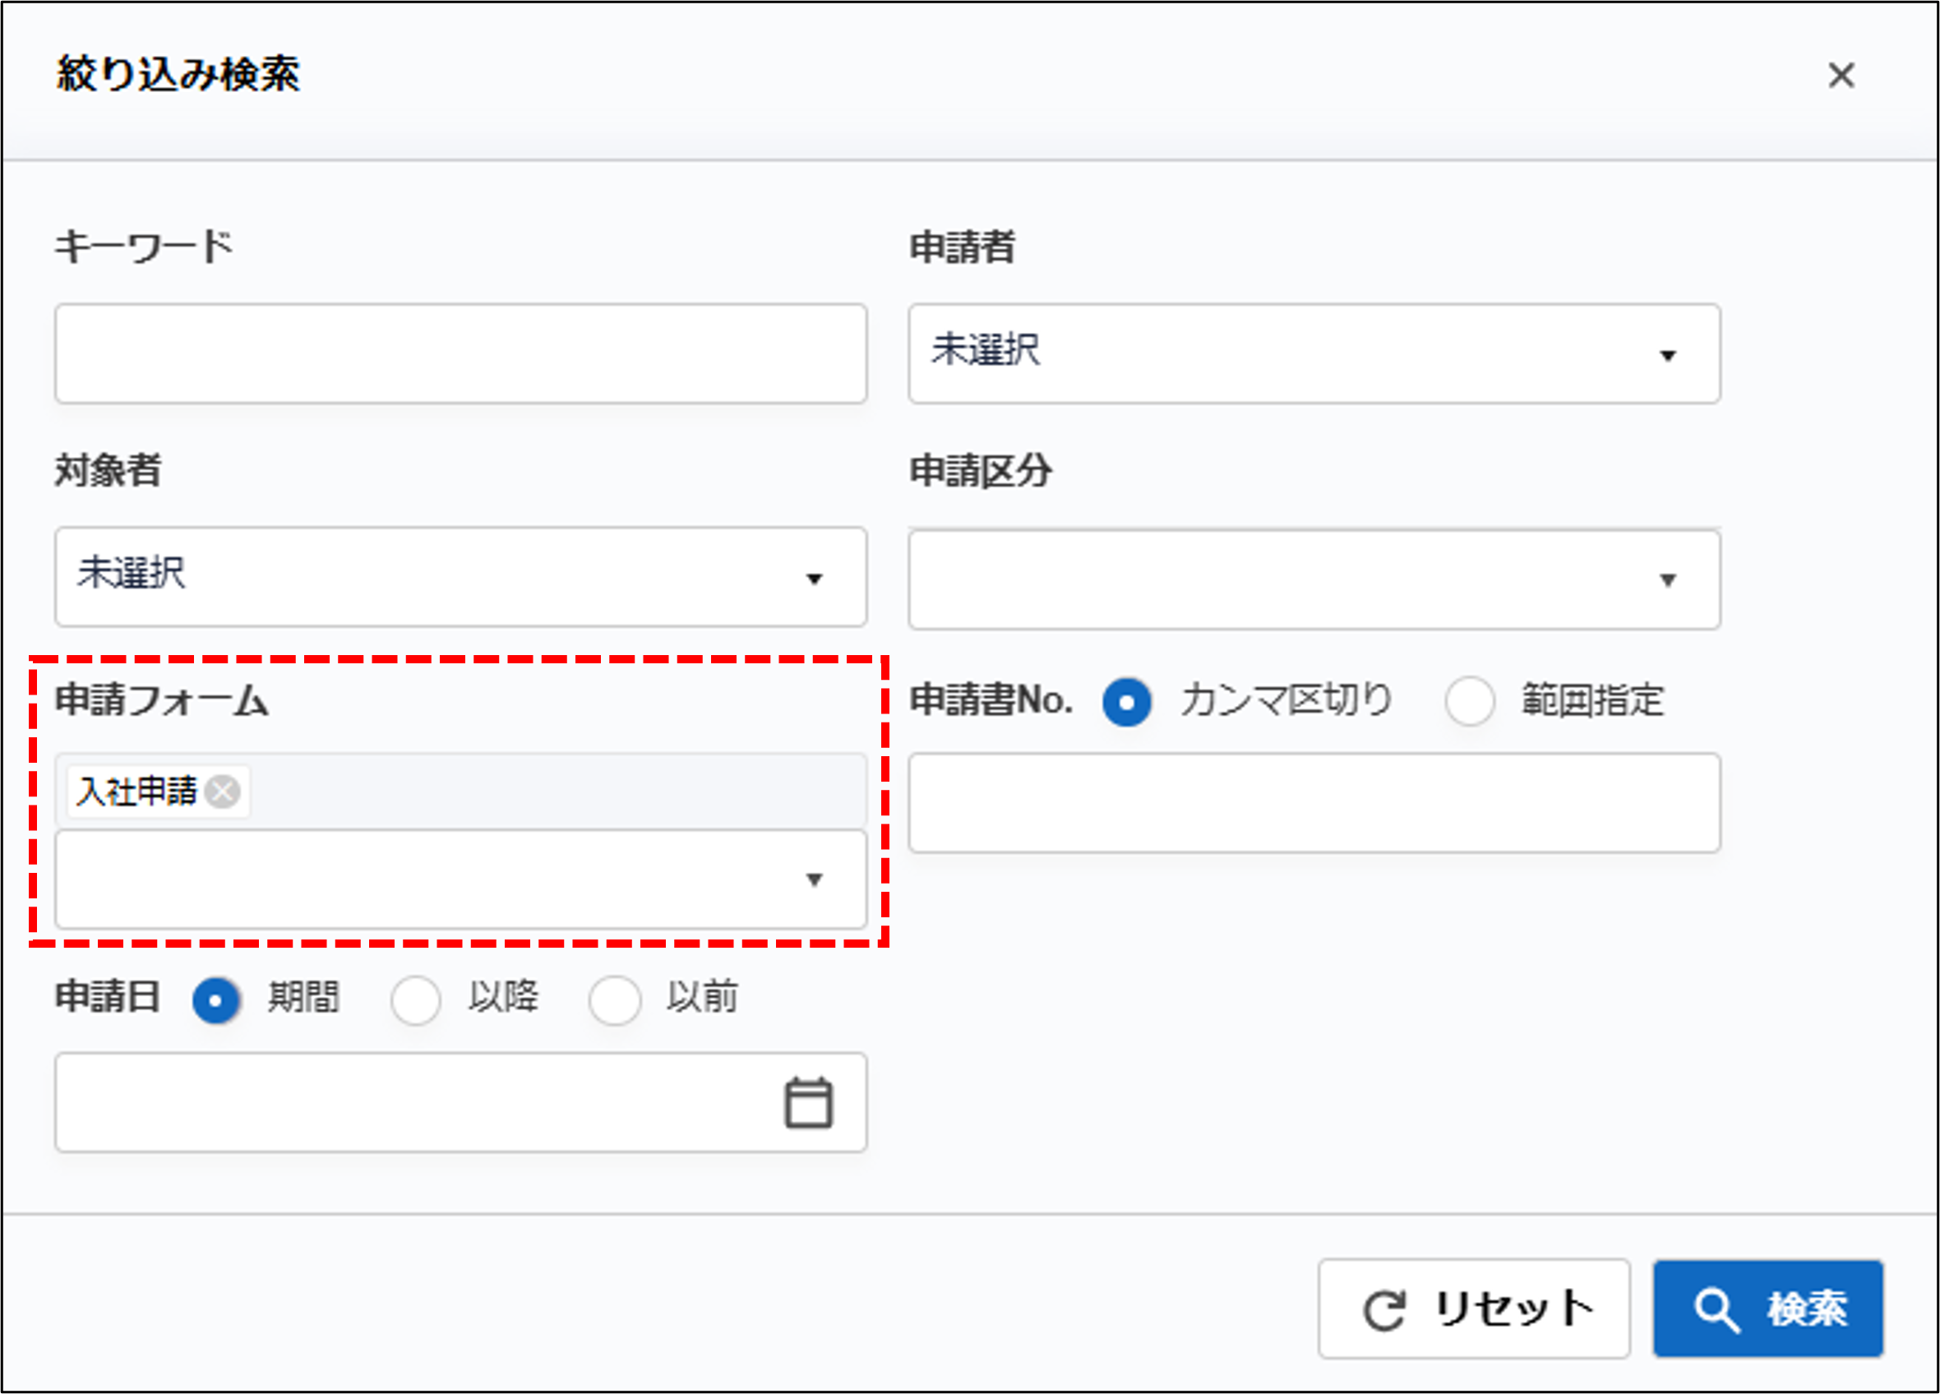
Task: Remove the 入社申請 tag
Action: [224, 791]
